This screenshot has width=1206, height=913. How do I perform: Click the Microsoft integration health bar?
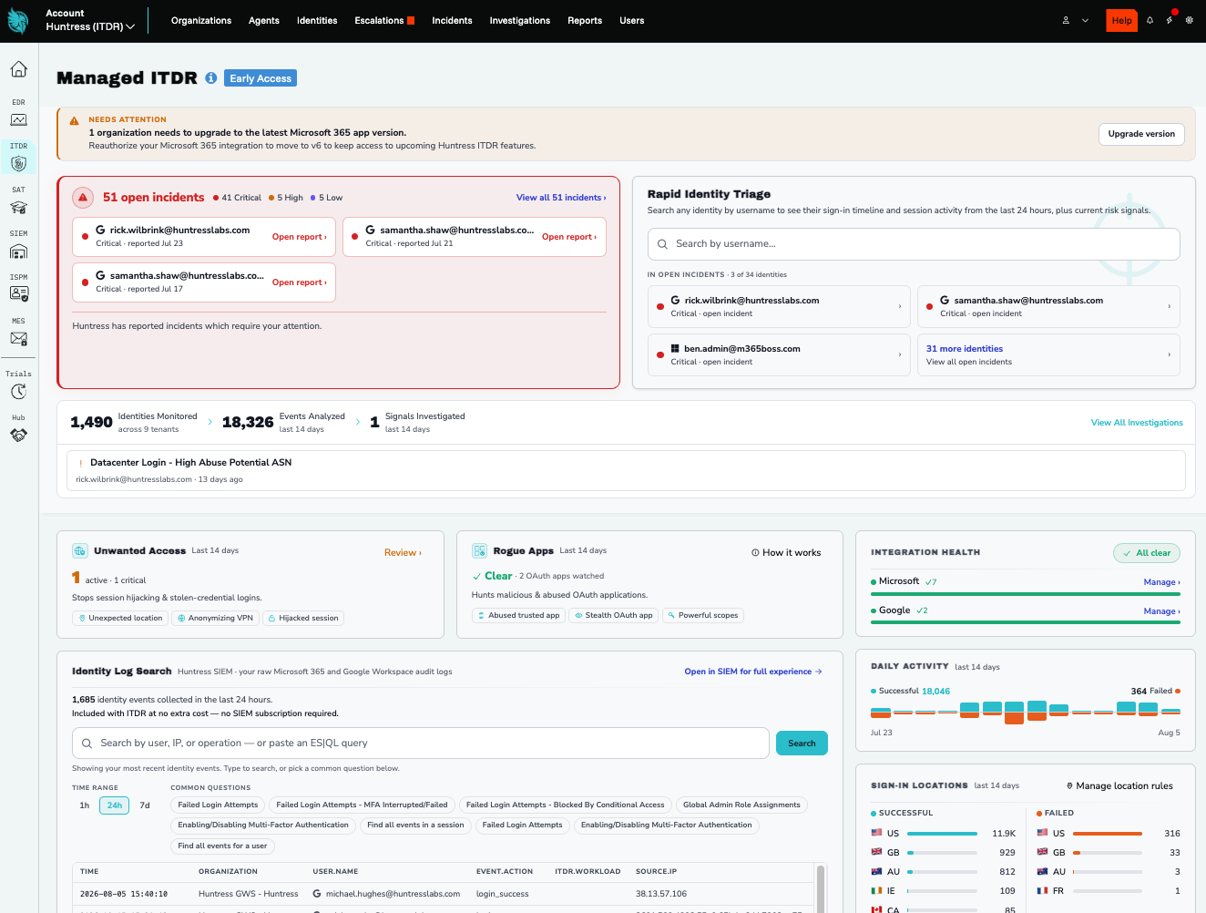click(1026, 594)
